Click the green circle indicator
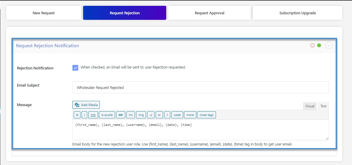The width and height of the screenshot is (352, 165). click(319, 45)
